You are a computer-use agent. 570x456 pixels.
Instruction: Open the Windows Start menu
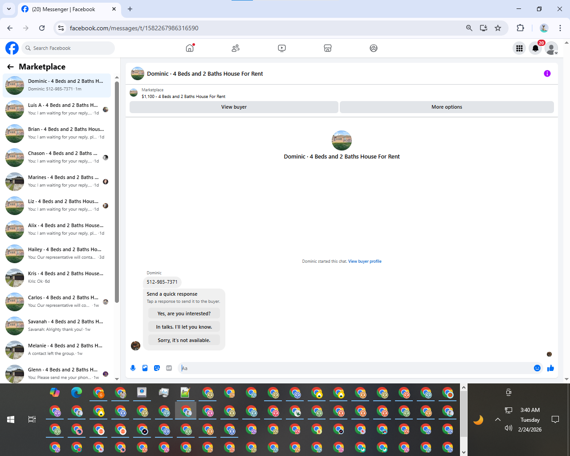(x=11, y=419)
